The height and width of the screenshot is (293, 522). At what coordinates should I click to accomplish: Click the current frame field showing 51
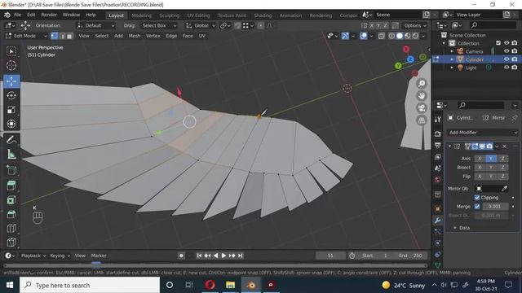330,256
